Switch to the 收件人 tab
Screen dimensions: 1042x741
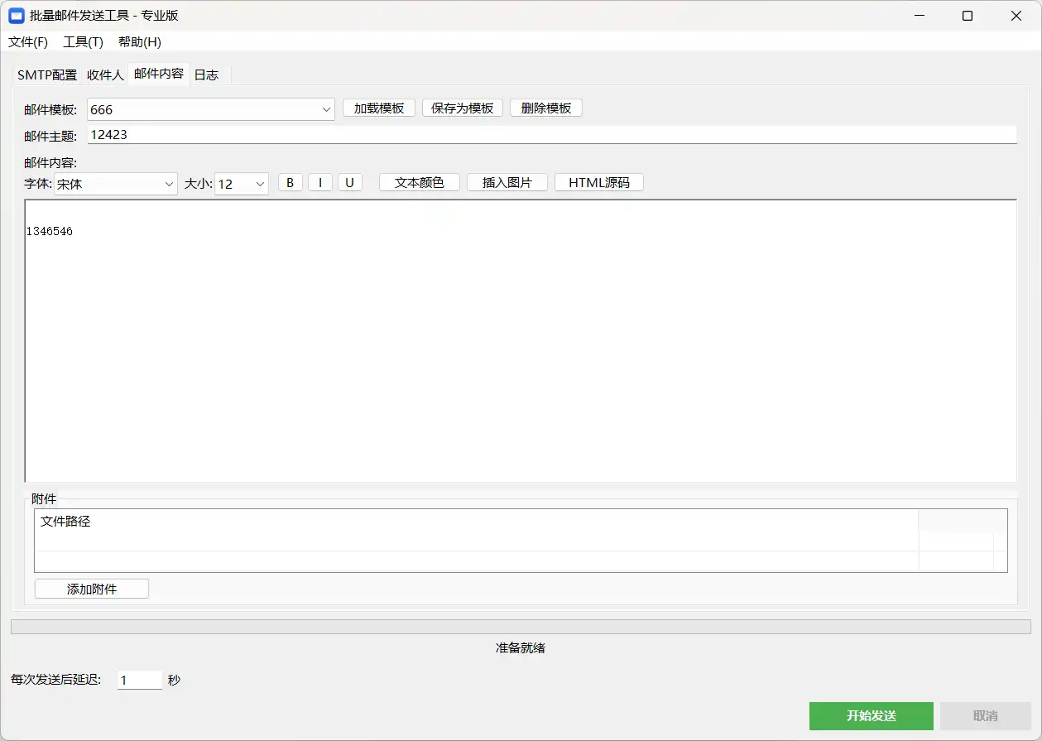coord(105,75)
